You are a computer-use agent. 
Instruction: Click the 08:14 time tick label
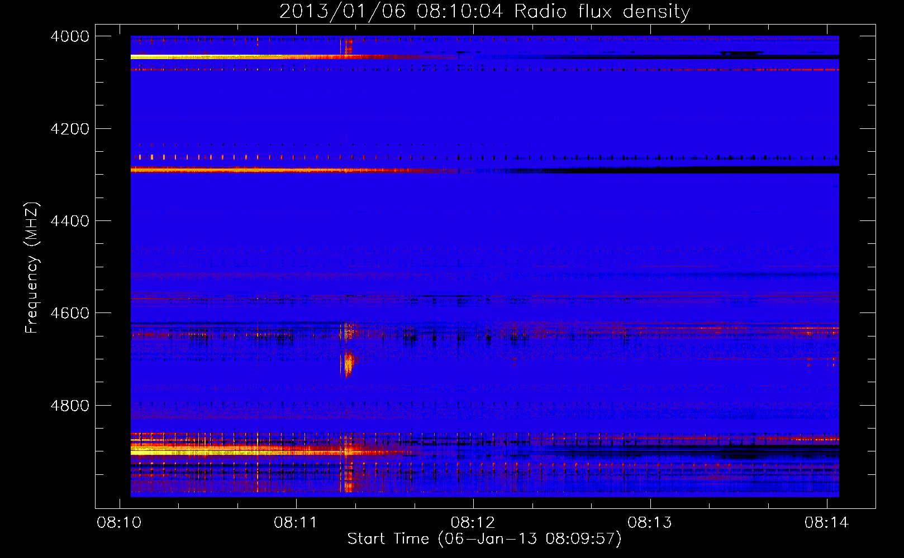pyautogui.click(x=826, y=523)
